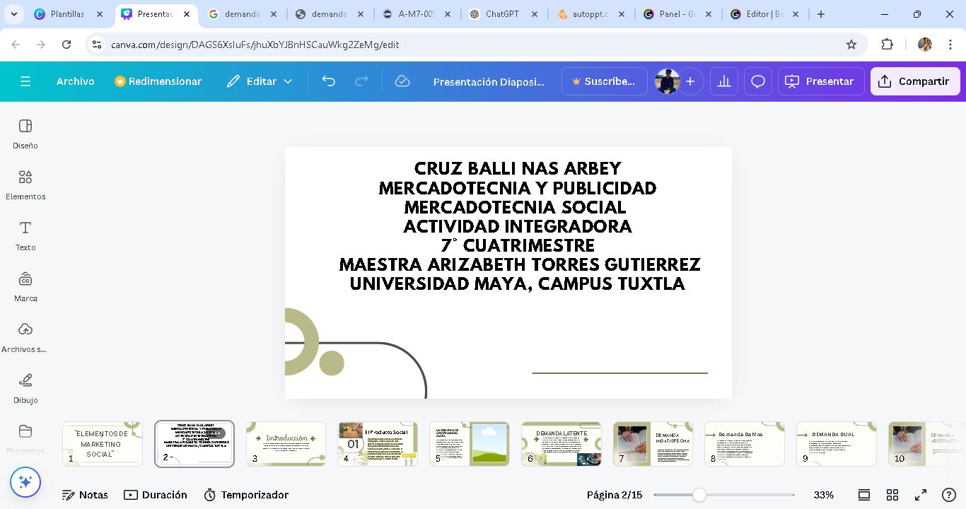Select slide 4 El Producto Social thumbnail
Image resolution: width=966 pixels, height=509 pixels.
378,444
